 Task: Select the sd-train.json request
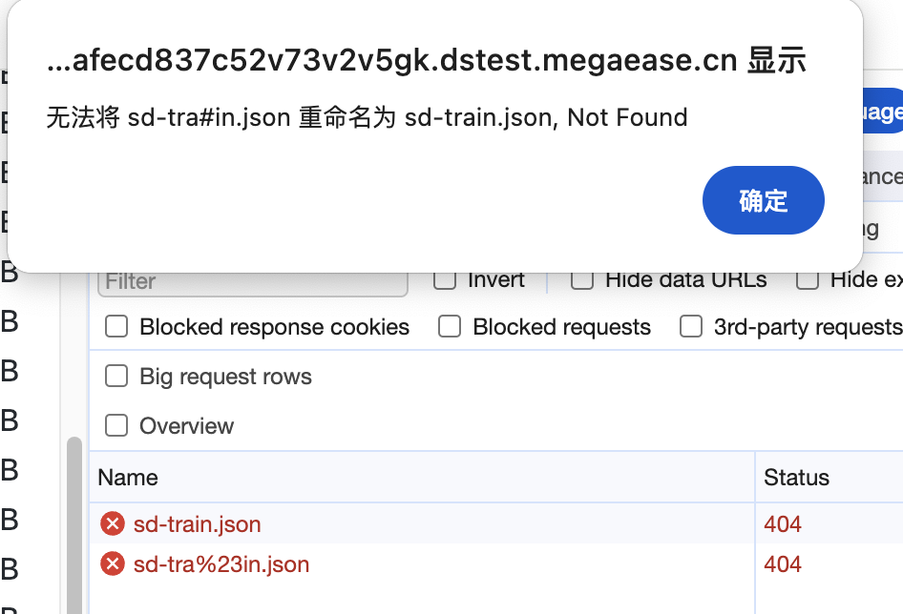coord(198,523)
